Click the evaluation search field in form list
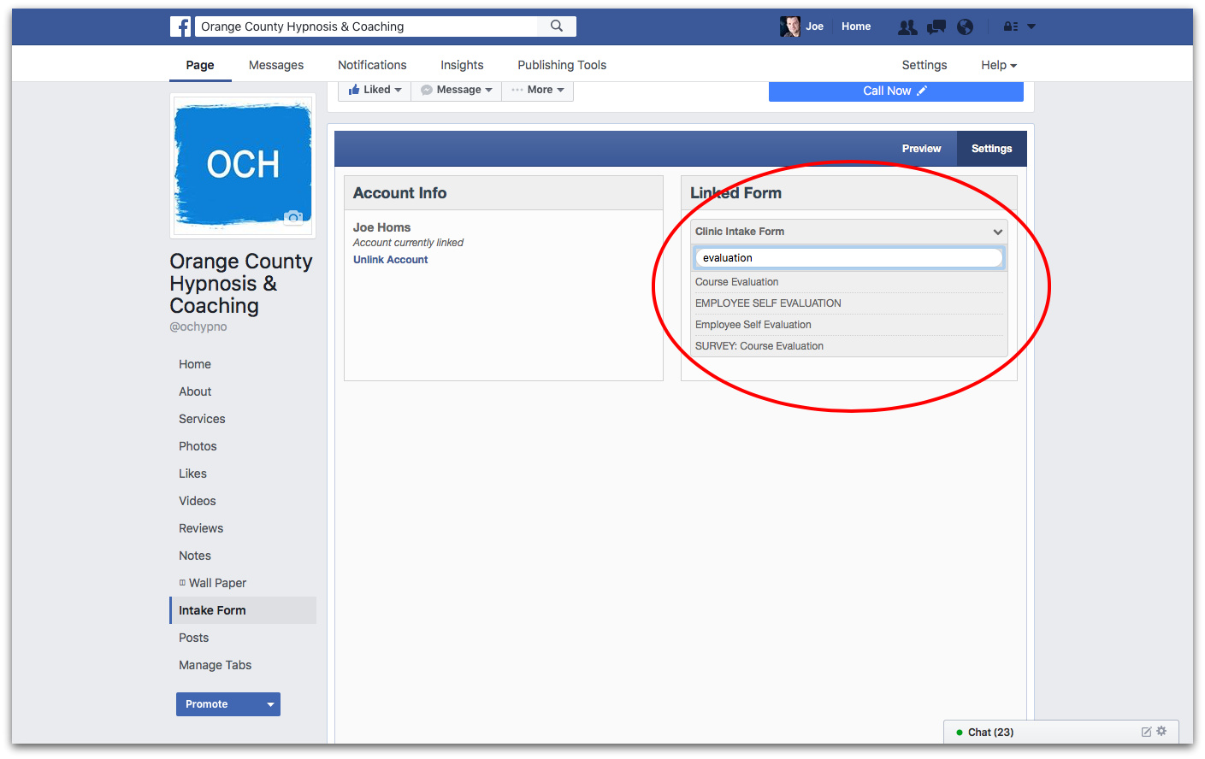The image size is (1205, 759). pyautogui.click(x=848, y=258)
